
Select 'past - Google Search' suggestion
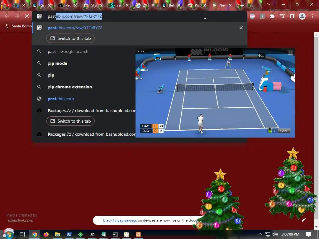[68, 51]
